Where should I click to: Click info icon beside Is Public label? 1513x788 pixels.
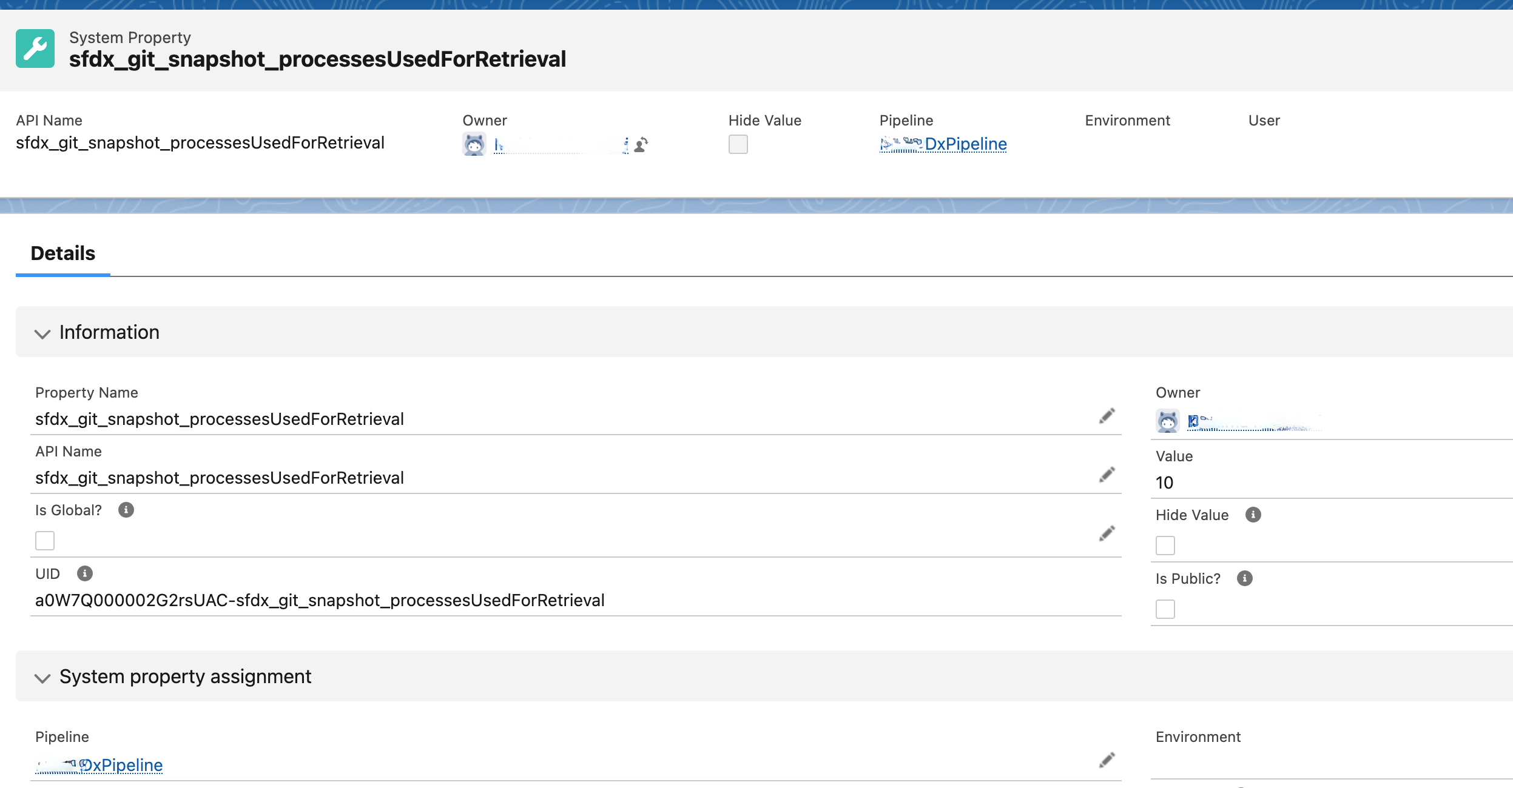pyautogui.click(x=1244, y=579)
